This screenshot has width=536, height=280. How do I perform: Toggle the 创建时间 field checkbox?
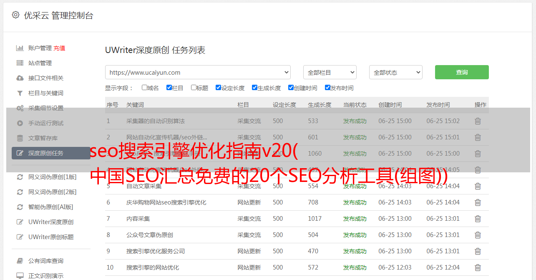tap(291, 88)
